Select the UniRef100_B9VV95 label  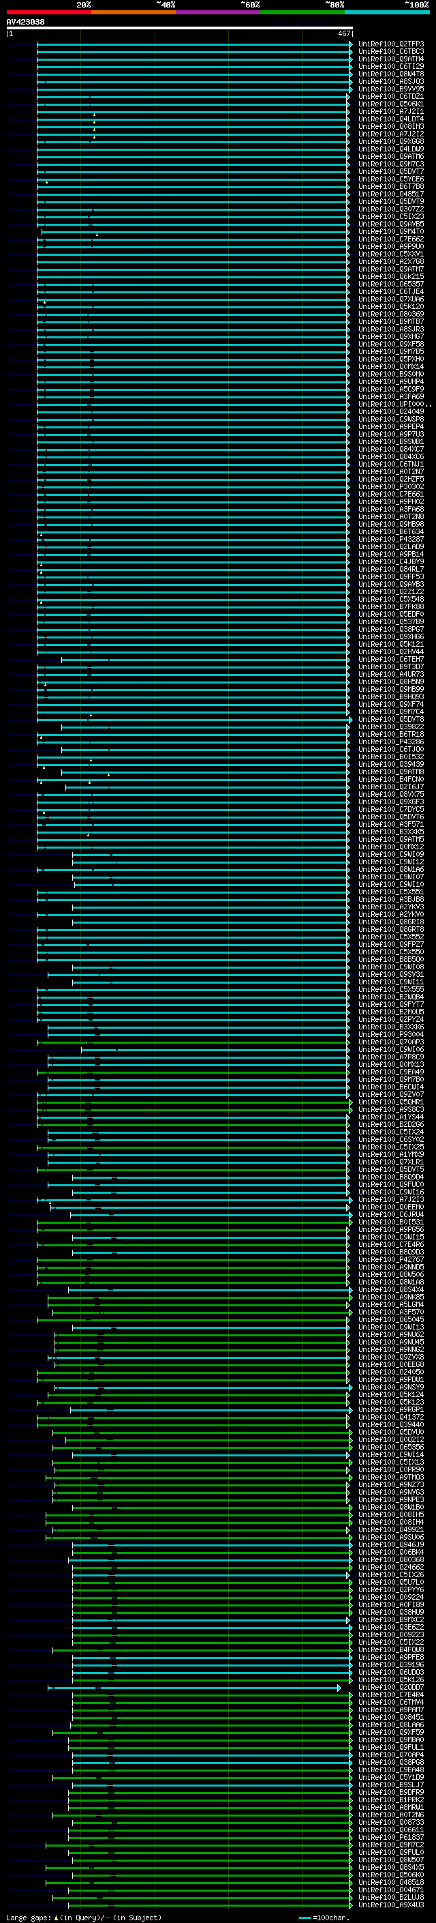tap(391, 89)
